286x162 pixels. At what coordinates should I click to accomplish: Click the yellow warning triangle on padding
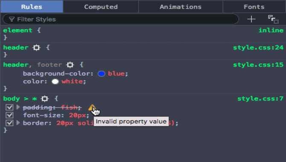(x=92, y=108)
